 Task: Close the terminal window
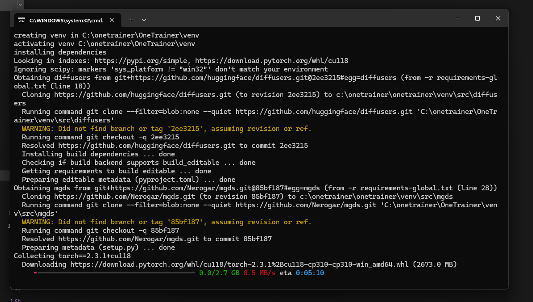click(498, 18)
